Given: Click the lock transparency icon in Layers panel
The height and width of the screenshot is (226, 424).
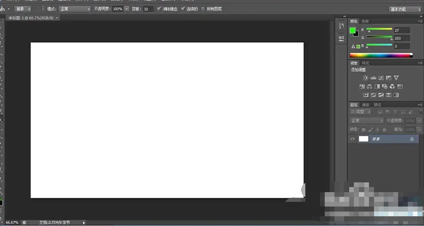Looking at the screenshot, I should [363, 129].
